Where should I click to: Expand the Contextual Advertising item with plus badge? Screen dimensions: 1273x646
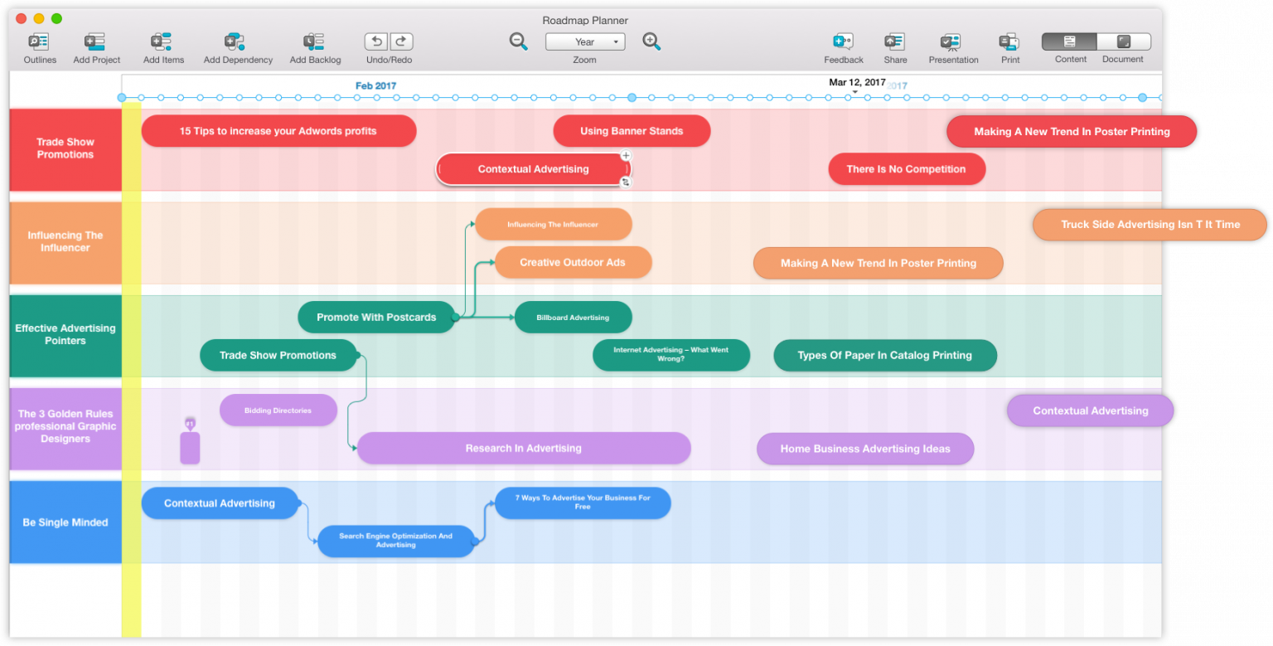626,155
